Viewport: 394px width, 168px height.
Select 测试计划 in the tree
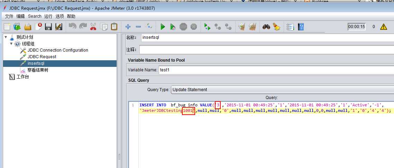[x=25, y=37]
